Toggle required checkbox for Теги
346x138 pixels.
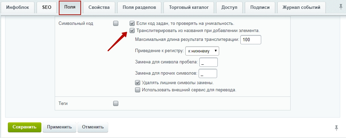click(x=116, y=103)
